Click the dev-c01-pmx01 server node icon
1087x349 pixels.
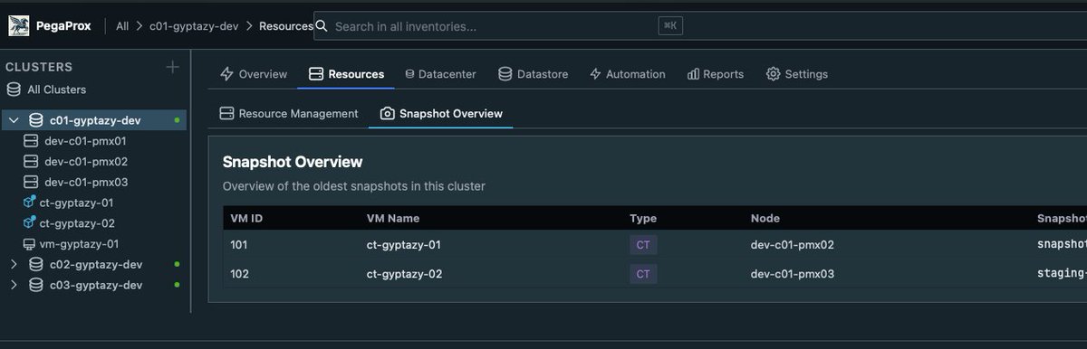(30, 141)
